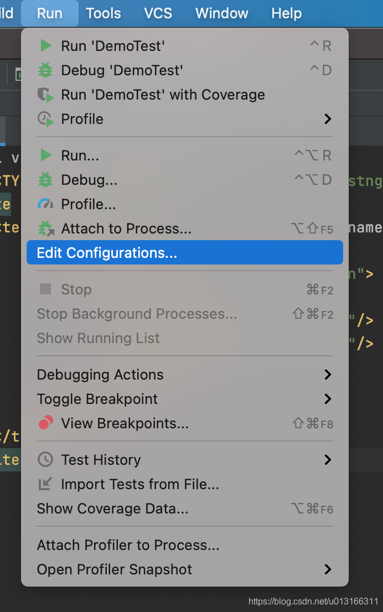The height and width of the screenshot is (612, 383).
Task: Select Attach Profiler to Process...
Action: coord(128,545)
